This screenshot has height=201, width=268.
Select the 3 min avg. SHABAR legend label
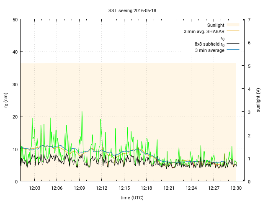tap(204, 31)
